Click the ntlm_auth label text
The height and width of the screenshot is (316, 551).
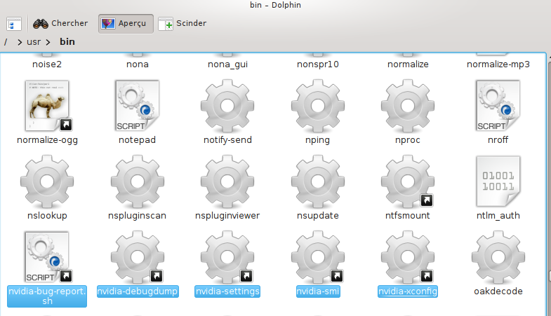(498, 216)
